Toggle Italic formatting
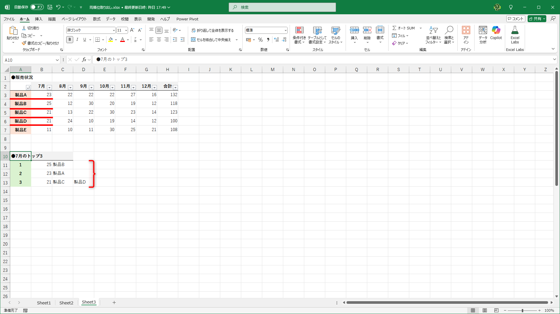Image resolution: width=560 pixels, height=314 pixels. [x=77, y=40]
